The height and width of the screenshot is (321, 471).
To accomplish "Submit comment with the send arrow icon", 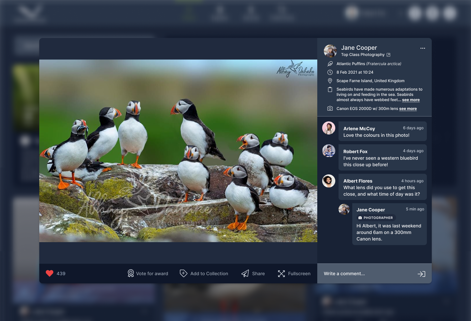I will [422, 274].
